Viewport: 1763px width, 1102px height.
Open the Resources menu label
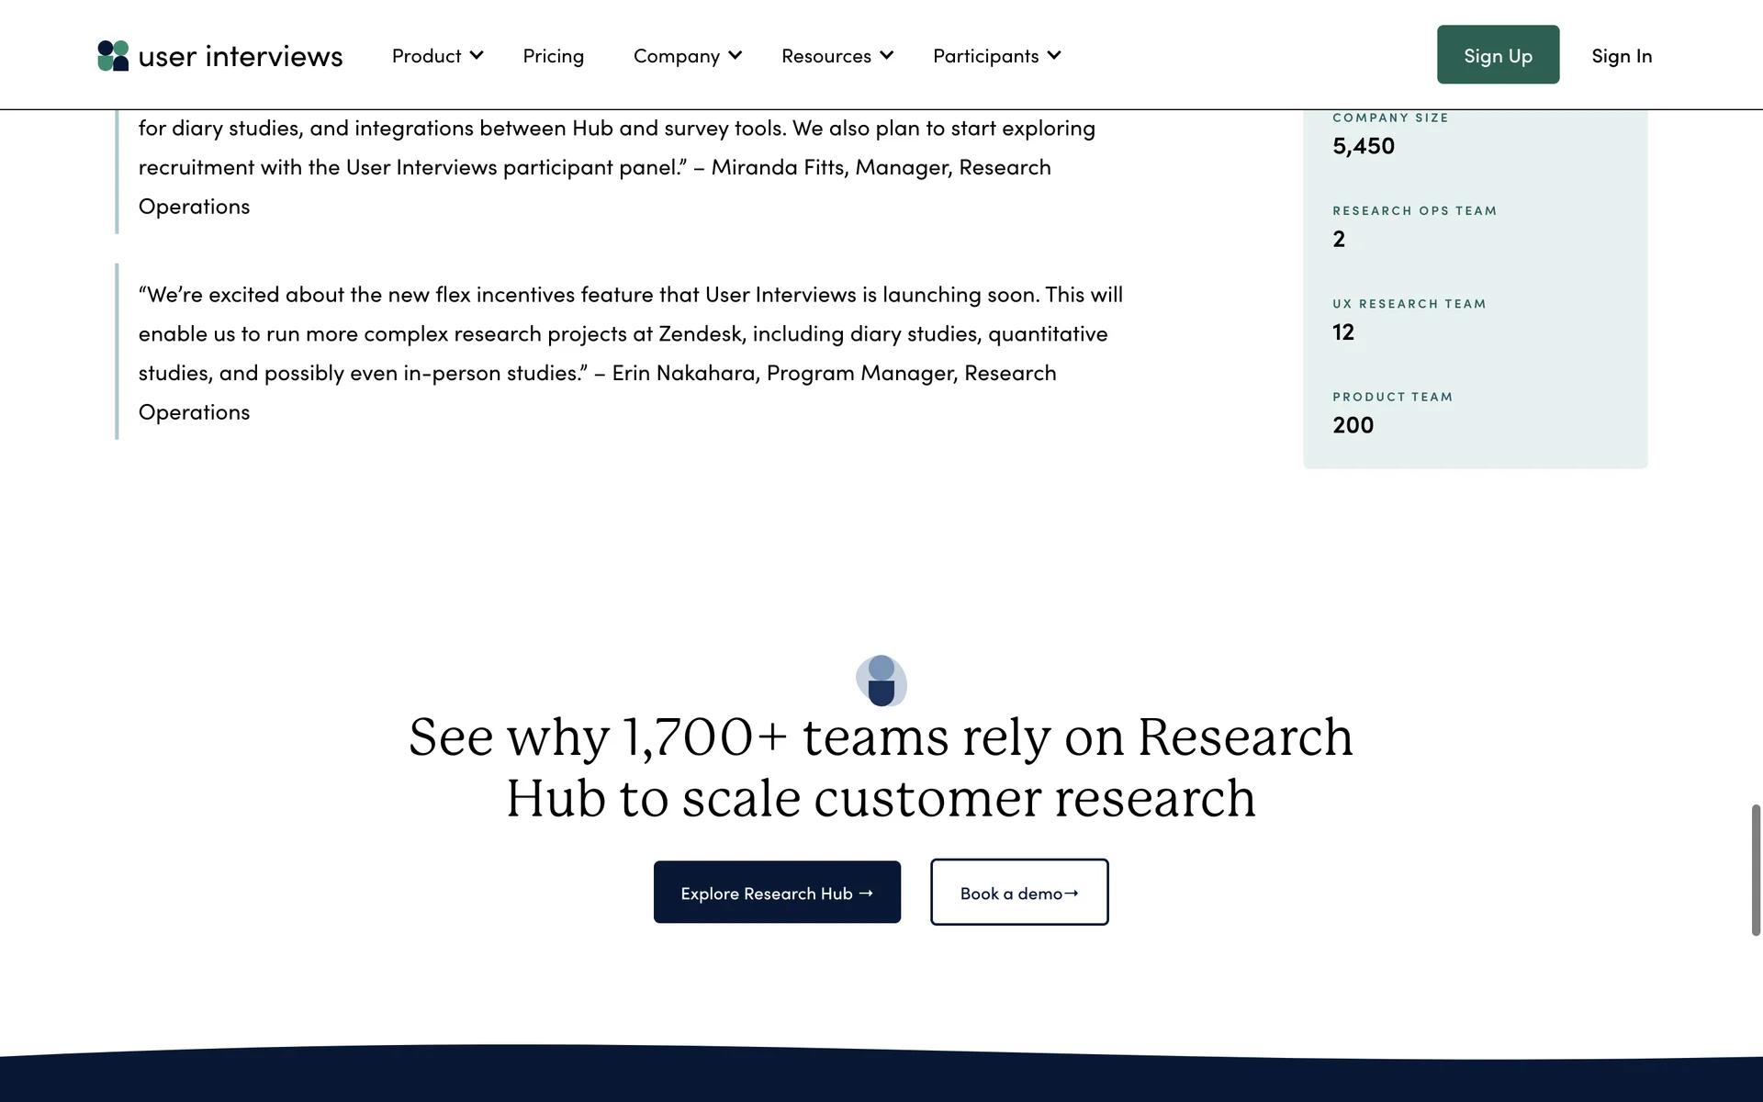click(x=825, y=56)
